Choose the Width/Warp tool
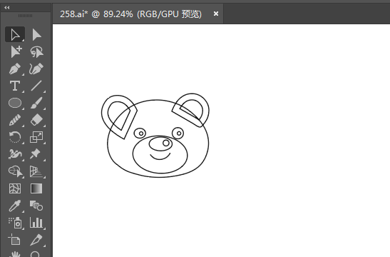This screenshot has width=390, height=257. pos(15,154)
